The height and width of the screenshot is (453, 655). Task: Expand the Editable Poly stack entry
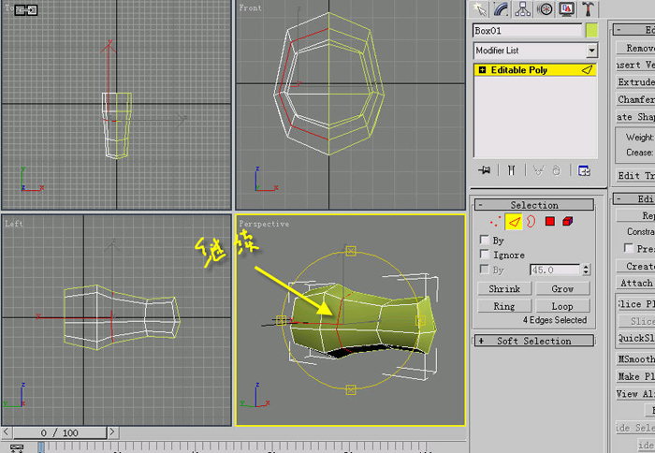click(482, 70)
